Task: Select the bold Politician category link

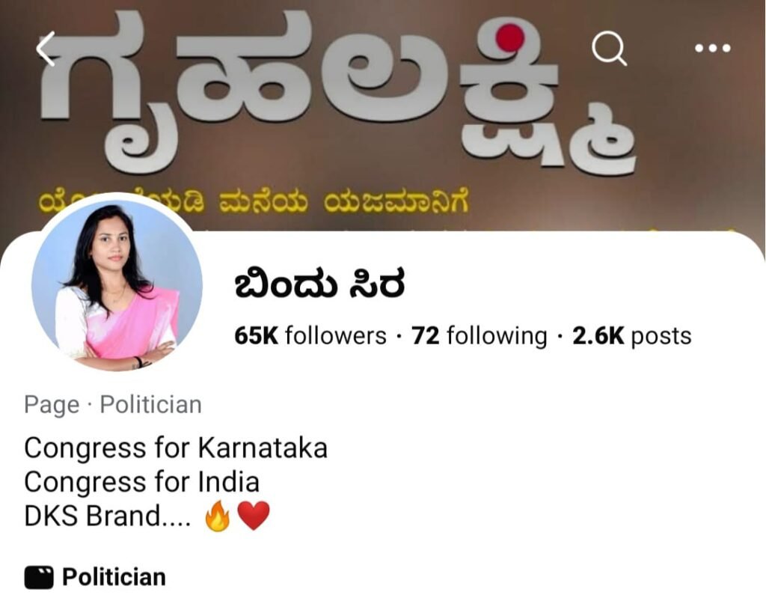Action: tap(114, 577)
